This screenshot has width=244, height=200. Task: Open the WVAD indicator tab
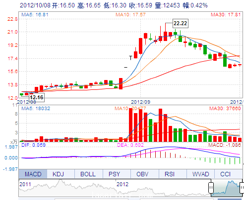click(201, 174)
